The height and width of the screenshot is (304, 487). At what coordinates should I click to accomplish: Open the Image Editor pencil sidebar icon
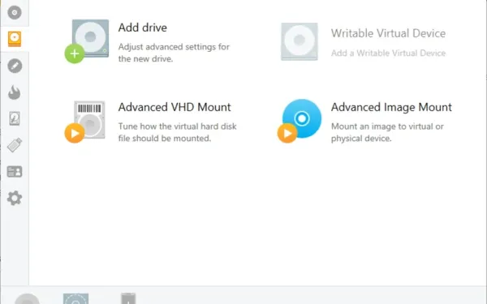click(x=15, y=66)
